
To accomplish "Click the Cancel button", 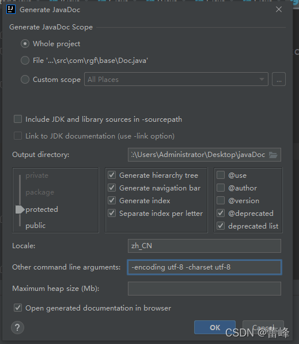I will [263, 327].
